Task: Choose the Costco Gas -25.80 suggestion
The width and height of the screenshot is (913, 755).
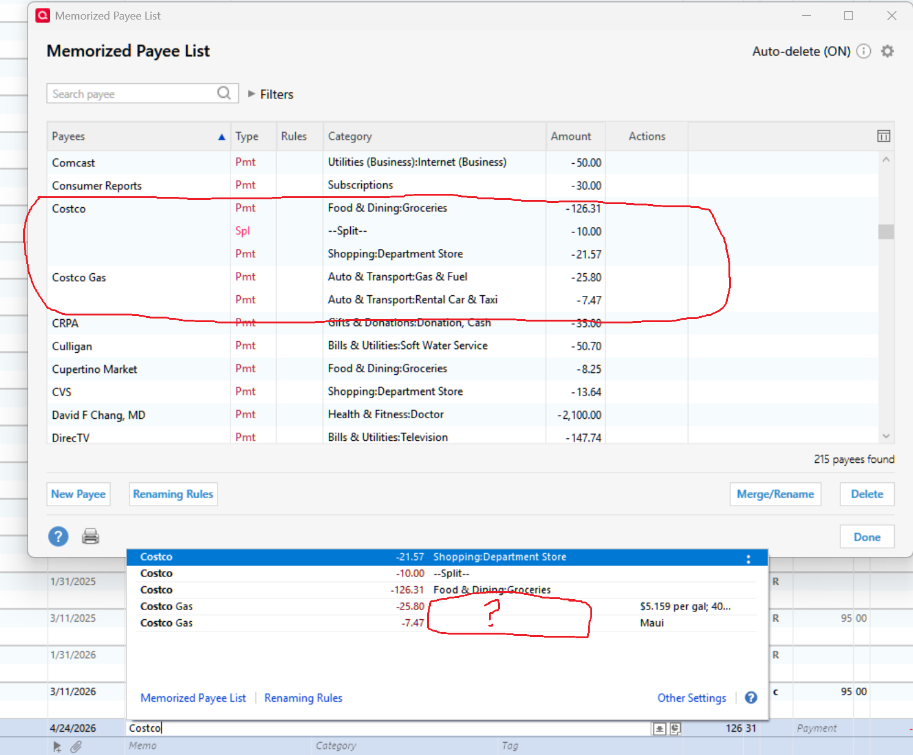Action: 447,606
